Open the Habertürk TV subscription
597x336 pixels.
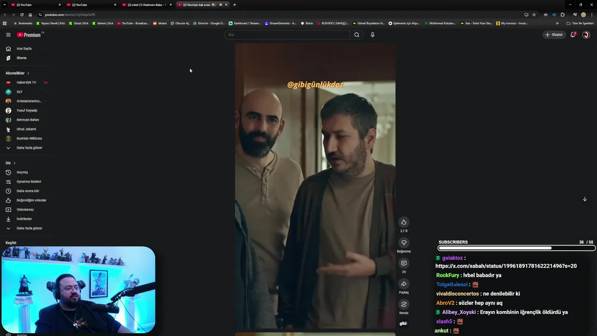(x=26, y=83)
